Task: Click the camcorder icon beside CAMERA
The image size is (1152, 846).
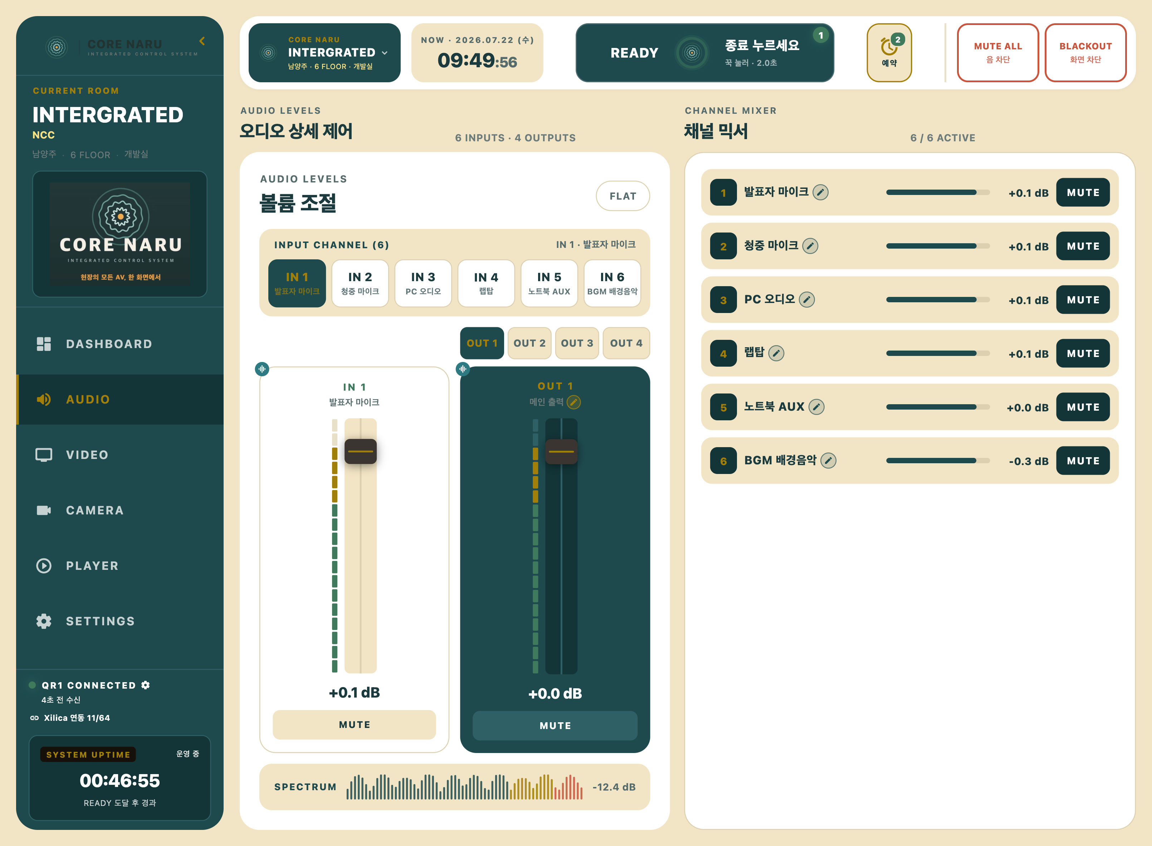Action: tap(44, 510)
